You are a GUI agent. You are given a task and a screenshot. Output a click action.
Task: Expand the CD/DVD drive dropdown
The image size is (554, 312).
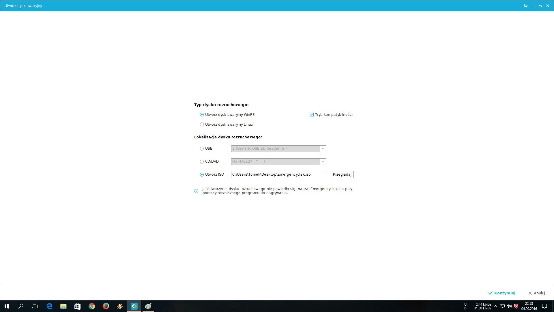pos(323,161)
